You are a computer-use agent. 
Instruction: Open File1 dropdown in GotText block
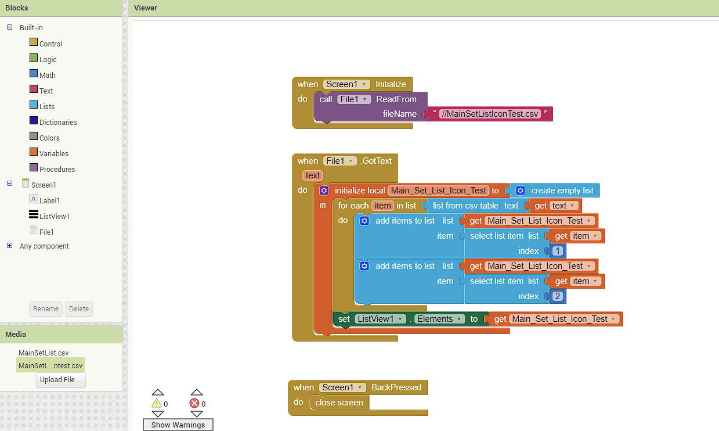pos(339,161)
